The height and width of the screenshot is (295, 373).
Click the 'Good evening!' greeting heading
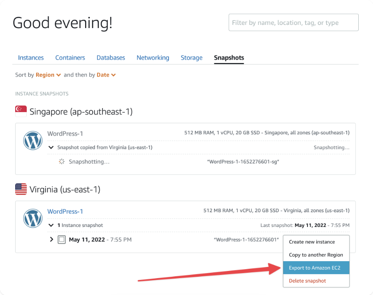coord(62,23)
